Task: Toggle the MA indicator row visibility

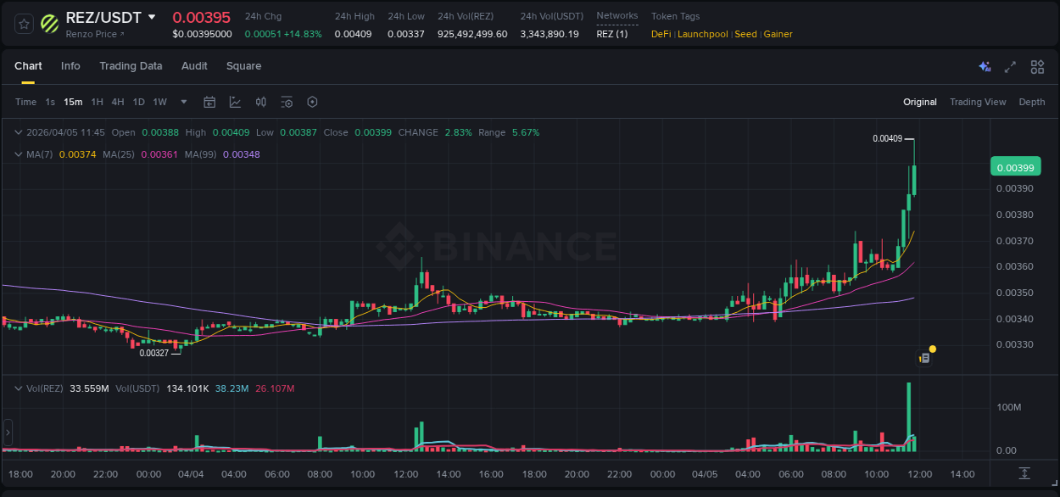Action: [x=18, y=154]
